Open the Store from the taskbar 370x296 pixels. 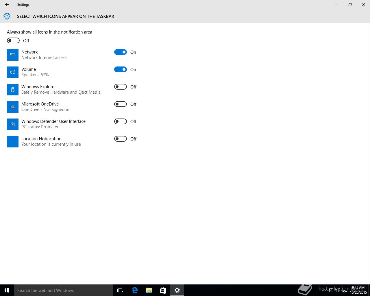(x=163, y=290)
